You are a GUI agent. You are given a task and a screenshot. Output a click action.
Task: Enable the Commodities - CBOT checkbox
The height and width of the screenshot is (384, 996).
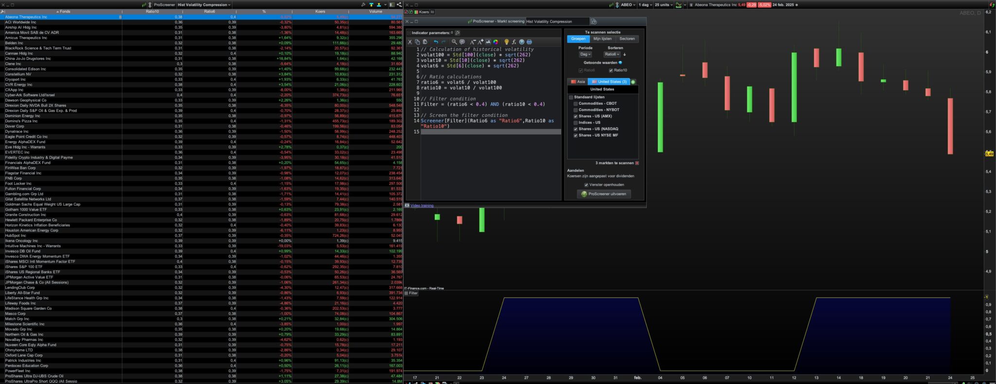576,103
